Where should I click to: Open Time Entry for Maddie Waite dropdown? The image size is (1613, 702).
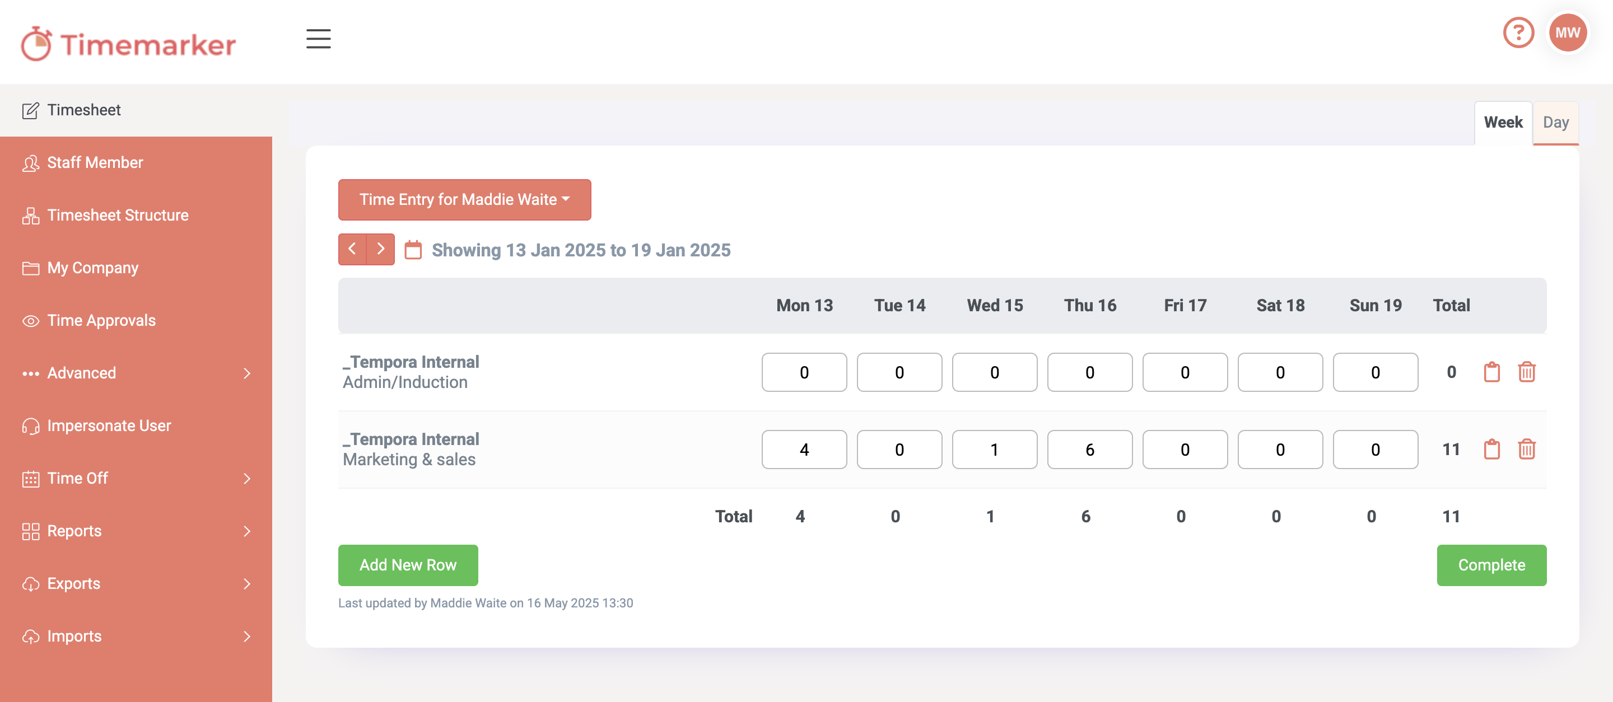464,200
